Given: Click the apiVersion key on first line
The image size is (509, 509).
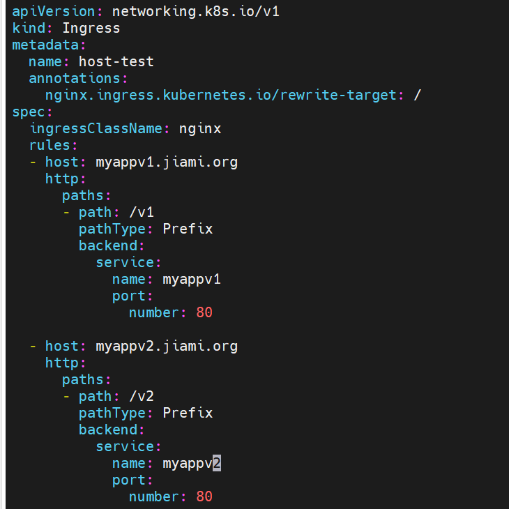Looking at the screenshot, I should coord(54,12).
